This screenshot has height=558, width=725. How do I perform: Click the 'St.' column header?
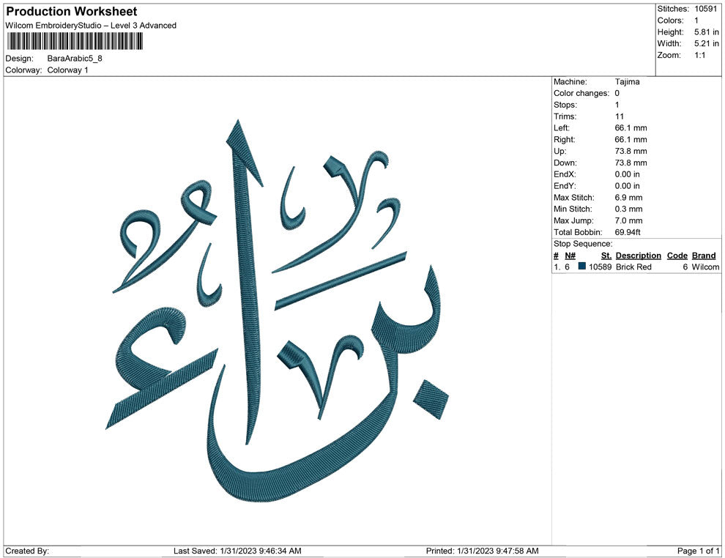click(606, 256)
